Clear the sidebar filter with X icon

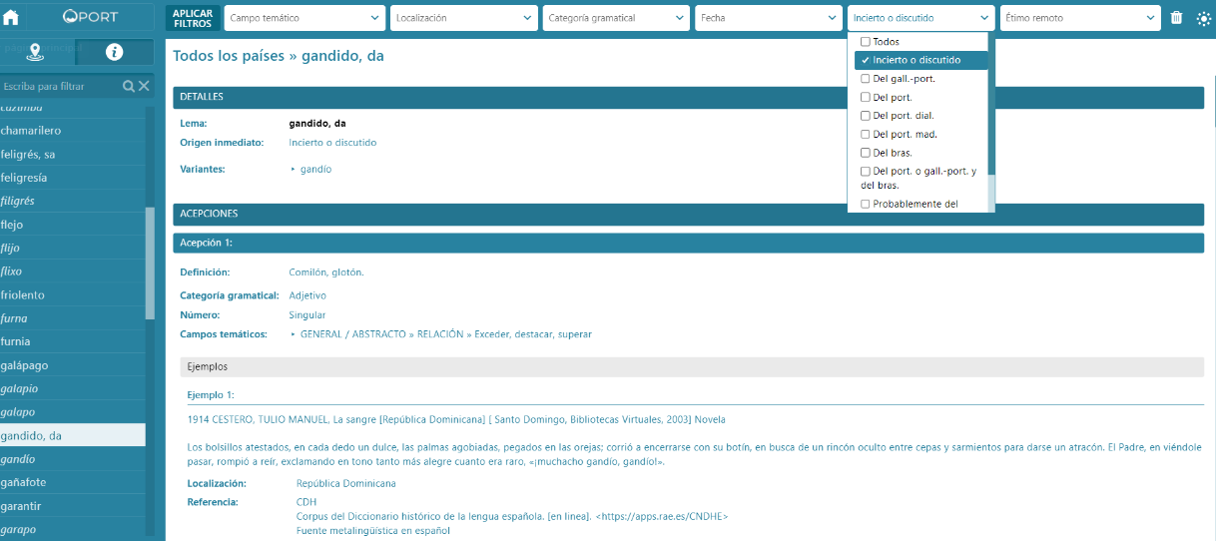pos(144,87)
